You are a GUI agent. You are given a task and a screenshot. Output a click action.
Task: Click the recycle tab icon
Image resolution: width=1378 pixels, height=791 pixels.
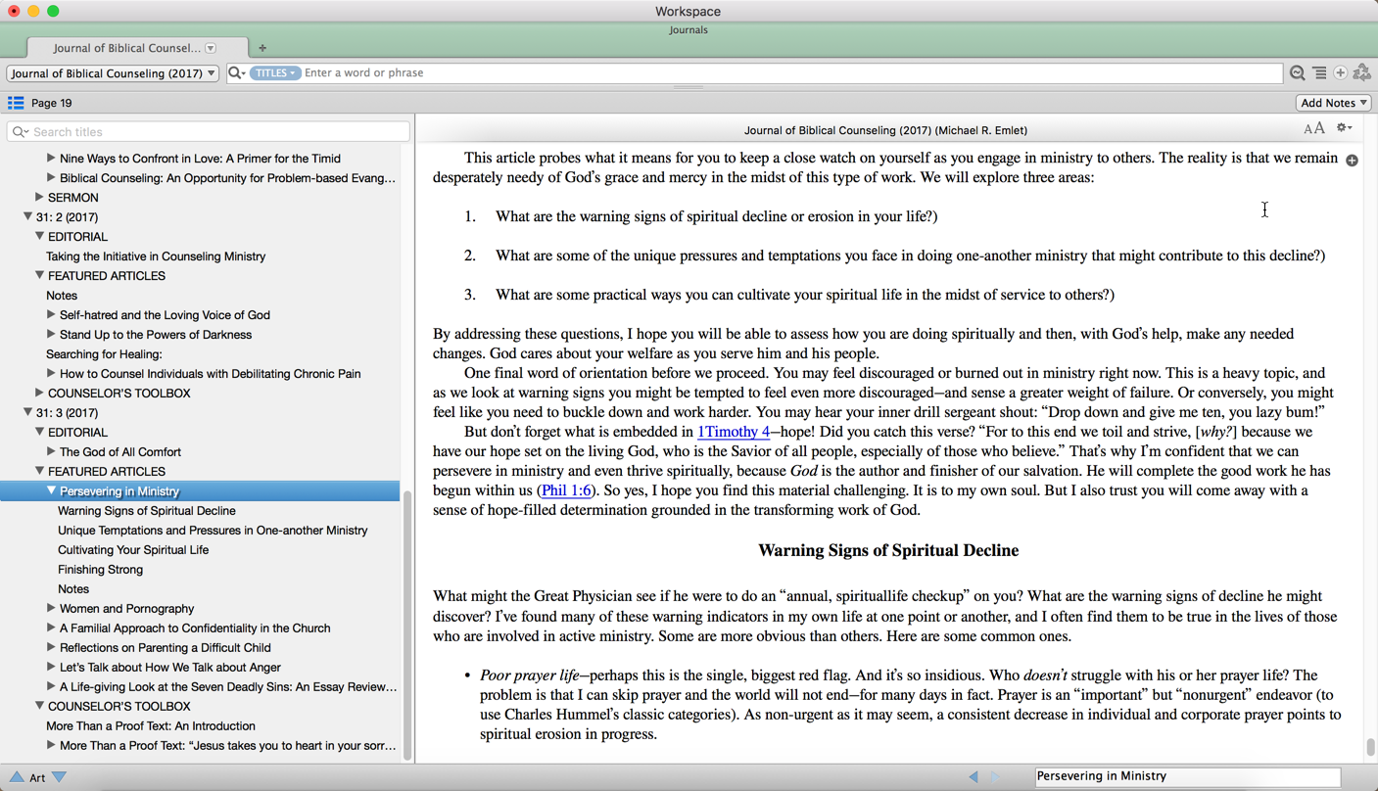pyautogui.click(x=1362, y=73)
